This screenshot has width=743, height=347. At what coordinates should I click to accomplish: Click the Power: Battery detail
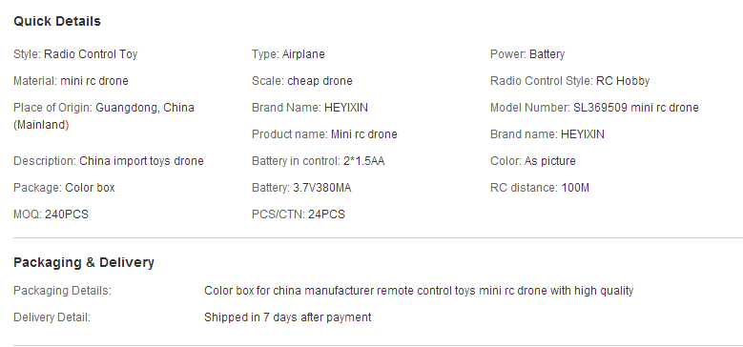[x=527, y=54]
